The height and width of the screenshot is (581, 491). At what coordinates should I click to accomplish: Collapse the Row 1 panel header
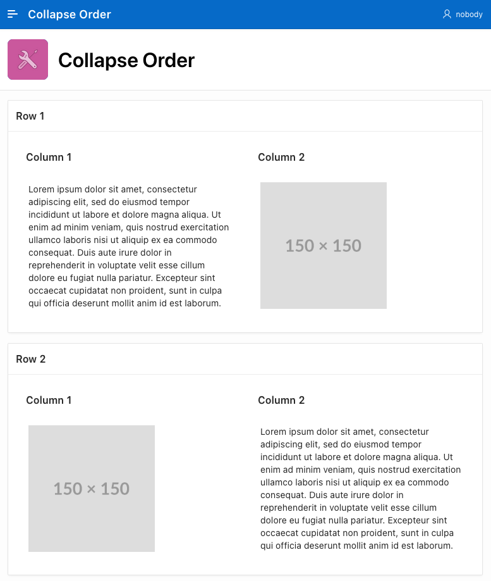click(x=30, y=116)
